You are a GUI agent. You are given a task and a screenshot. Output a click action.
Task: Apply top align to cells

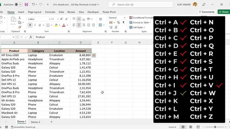click(x=74, y=19)
